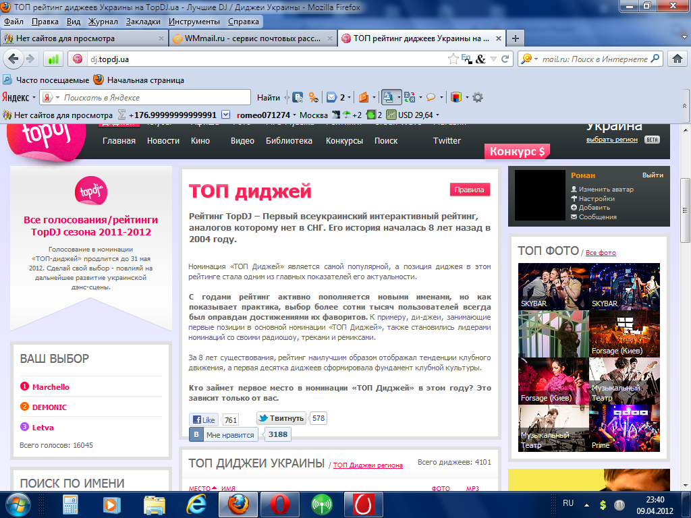Click the page vertical scrollbar handle

[684, 210]
